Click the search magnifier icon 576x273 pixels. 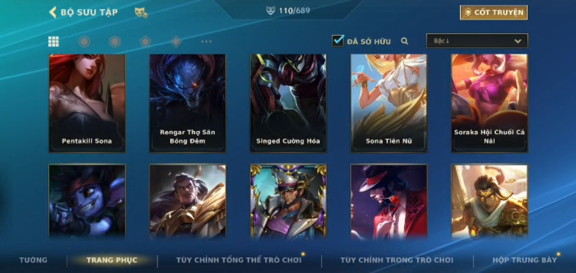(x=405, y=41)
